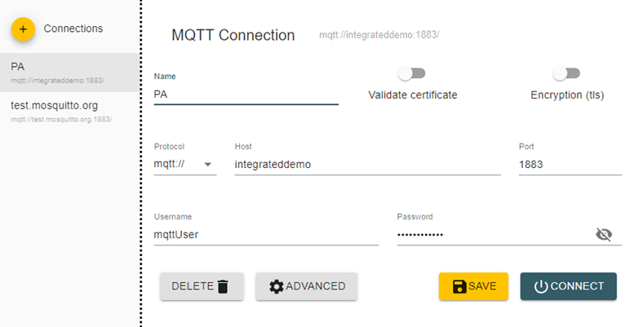
Task: Show password using the crossed-eye icon
Action: coord(604,234)
